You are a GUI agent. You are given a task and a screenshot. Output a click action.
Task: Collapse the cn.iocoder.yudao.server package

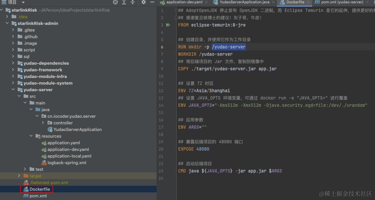(x=37, y=116)
